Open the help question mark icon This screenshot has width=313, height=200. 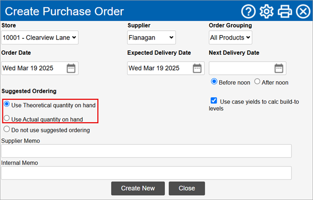248,11
